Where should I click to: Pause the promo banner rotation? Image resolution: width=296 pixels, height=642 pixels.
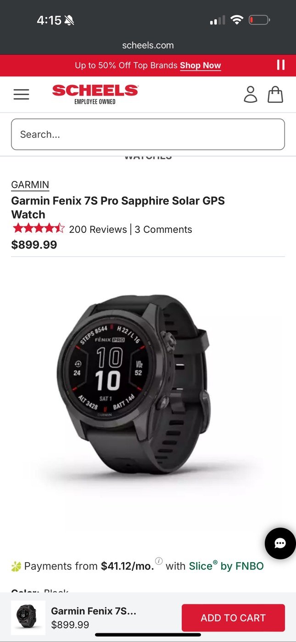281,65
